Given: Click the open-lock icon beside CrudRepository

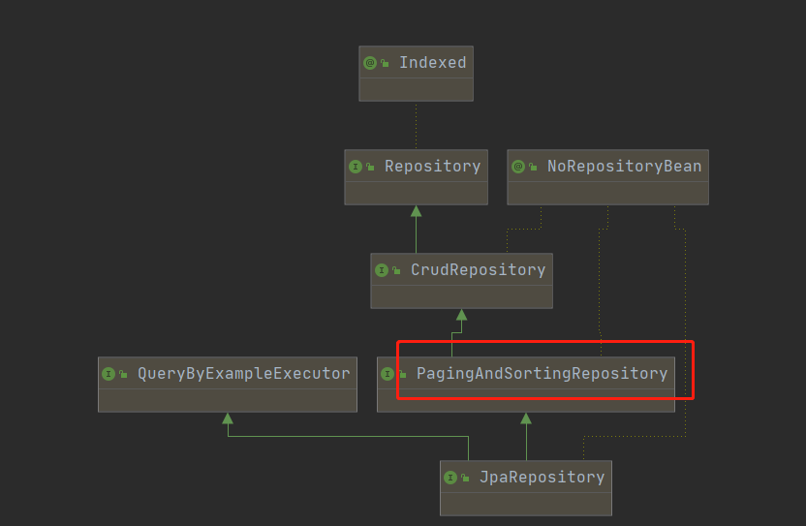Looking at the screenshot, I should tap(396, 270).
